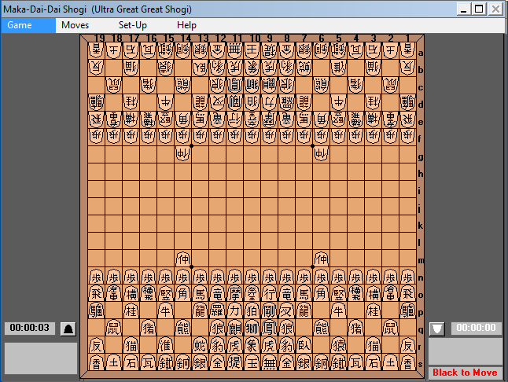The width and height of the screenshot is (508, 382).
Task: Select Black's earth general 土 on file 2
Action: point(391,362)
